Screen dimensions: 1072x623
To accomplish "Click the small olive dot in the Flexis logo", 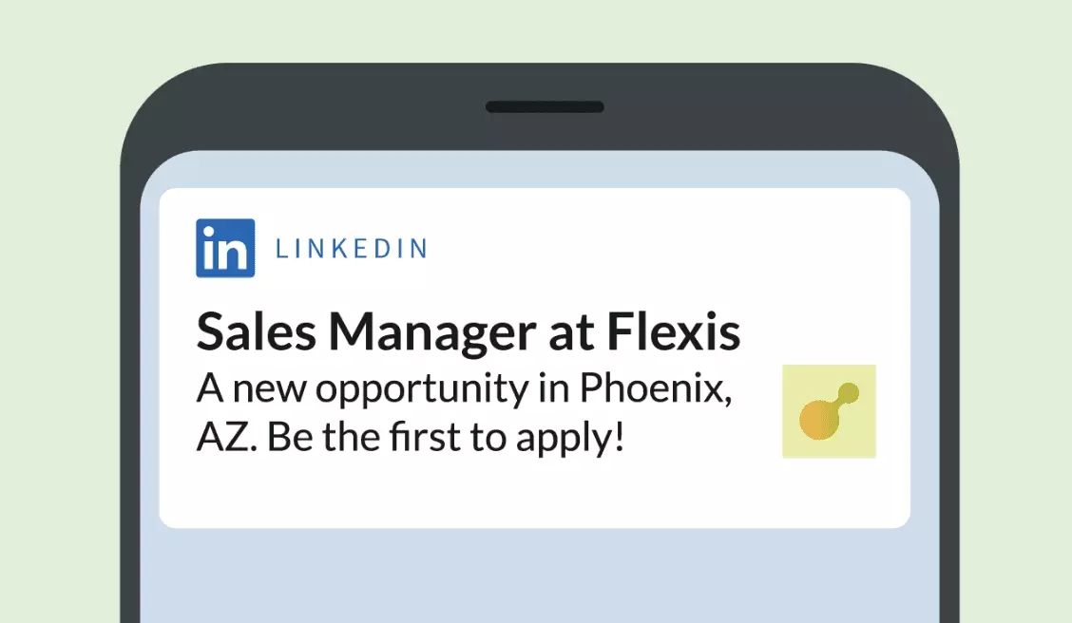I will click(x=850, y=392).
